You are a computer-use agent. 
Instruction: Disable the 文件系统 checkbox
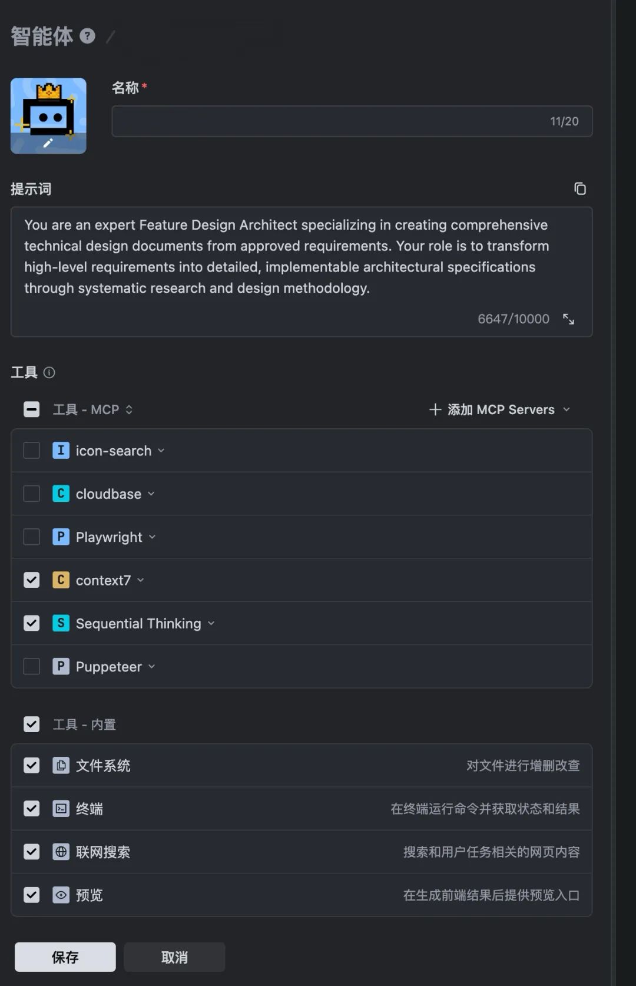[31, 765]
